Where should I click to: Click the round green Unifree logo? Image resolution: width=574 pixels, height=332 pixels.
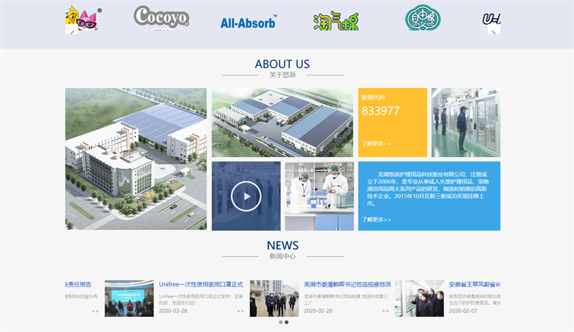423,19
